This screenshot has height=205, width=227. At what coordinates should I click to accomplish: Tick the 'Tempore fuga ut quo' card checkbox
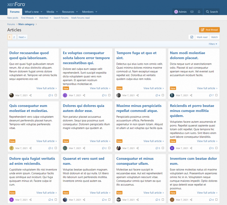point(163,95)
